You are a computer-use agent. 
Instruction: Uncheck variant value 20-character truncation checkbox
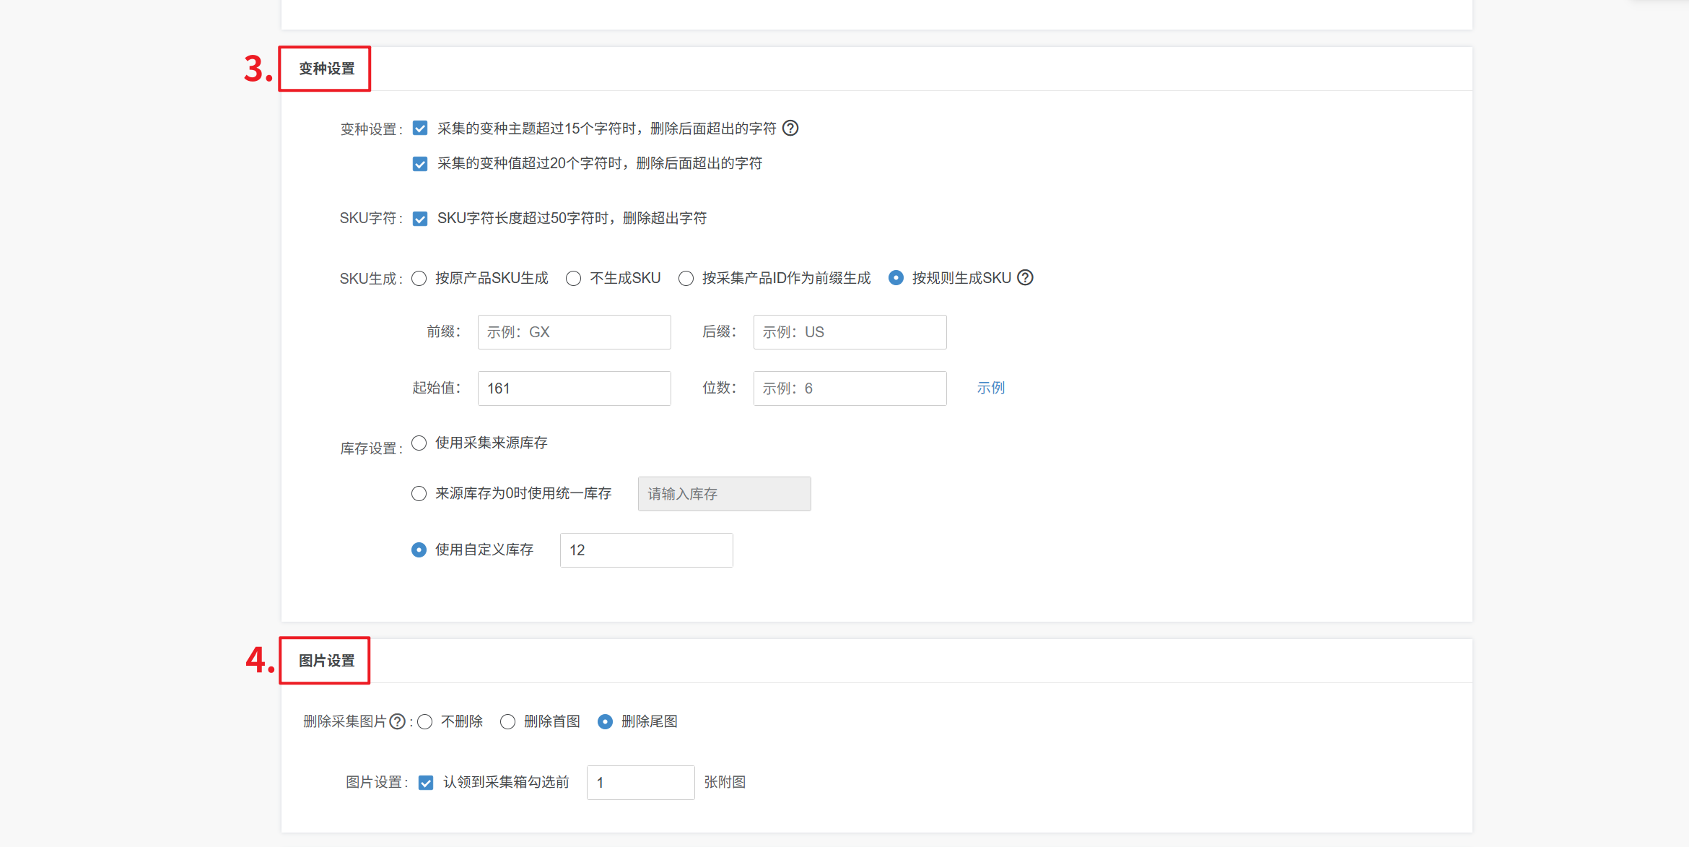[420, 164]
